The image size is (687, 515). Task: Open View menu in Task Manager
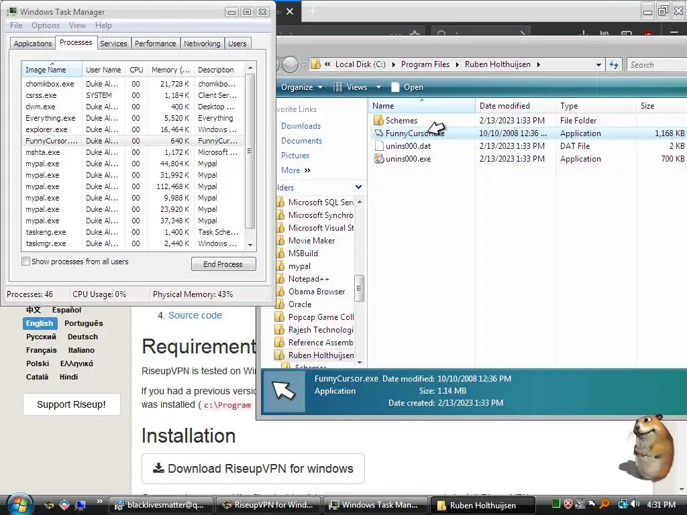pos(77,25)
